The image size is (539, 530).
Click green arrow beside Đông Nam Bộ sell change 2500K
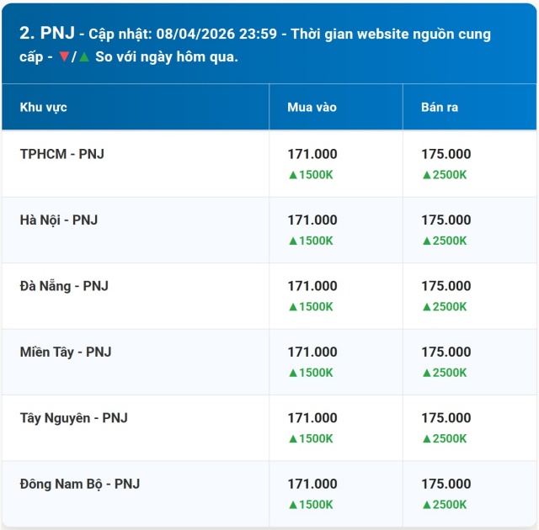pos(427,505)
